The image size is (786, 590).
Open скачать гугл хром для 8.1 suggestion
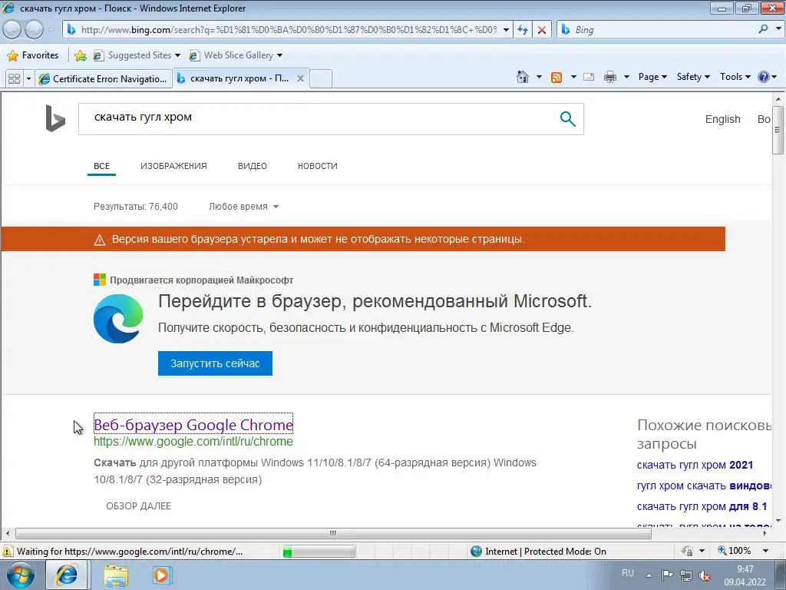click(702, 507)
